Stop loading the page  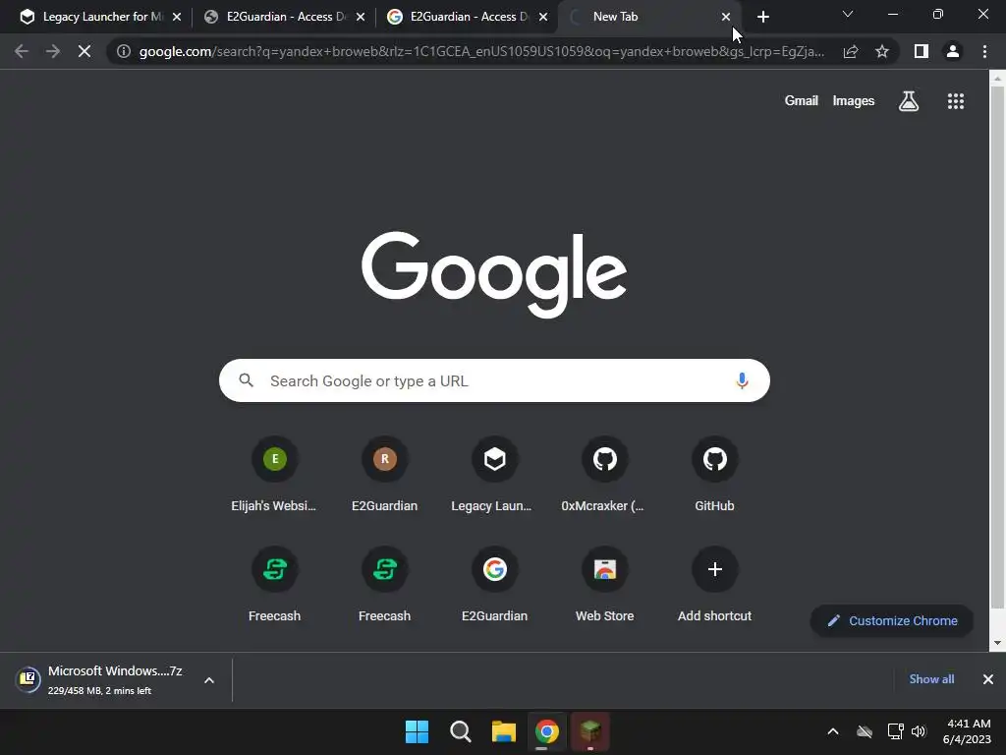click(x=84, y=51)
